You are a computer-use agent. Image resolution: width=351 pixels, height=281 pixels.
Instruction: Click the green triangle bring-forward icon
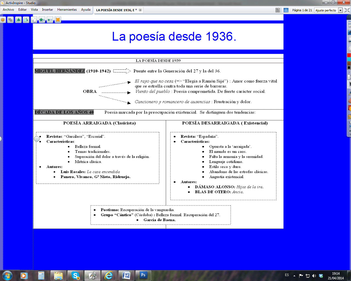click(18, 20)
